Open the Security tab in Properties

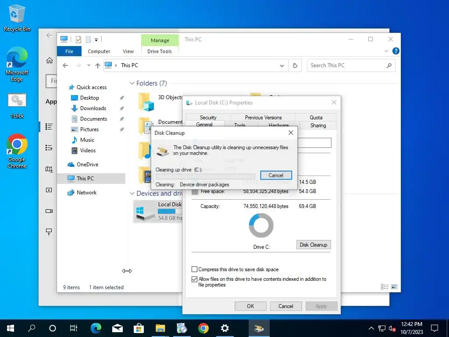pyautogui.click(x=208, y=117)
